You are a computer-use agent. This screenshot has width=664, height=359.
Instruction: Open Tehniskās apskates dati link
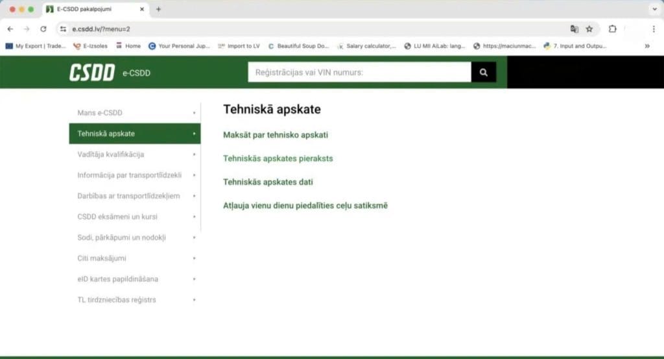(268, 182)
